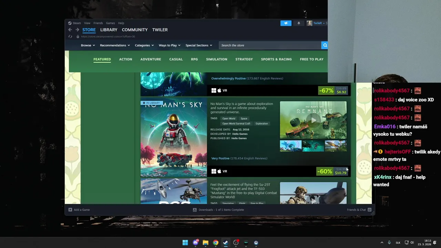Screen dimensions: 441x248
Task: Play the No Man's Sky Remnant trailer preview
Action: click(x=313, y=120)
